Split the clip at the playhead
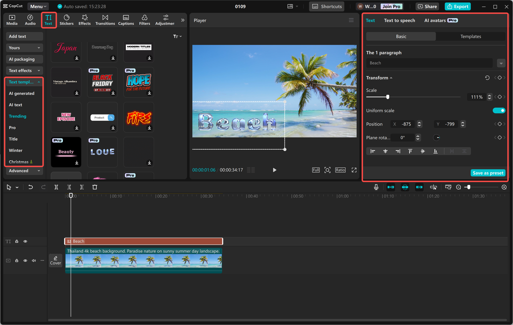This screenshot has width=513, height=325. click(x=56, y=187)
